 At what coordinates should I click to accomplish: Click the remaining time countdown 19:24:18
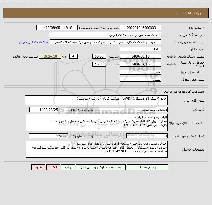coord(50,56)
